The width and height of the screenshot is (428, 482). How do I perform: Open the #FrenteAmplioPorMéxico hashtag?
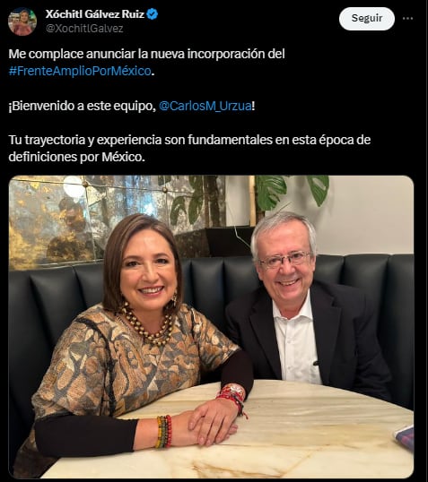[x=80, y=71]
